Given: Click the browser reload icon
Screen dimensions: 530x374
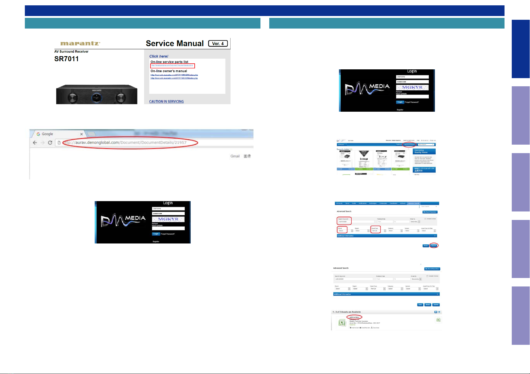Looking at the screenshot, I should click(50, 143).
